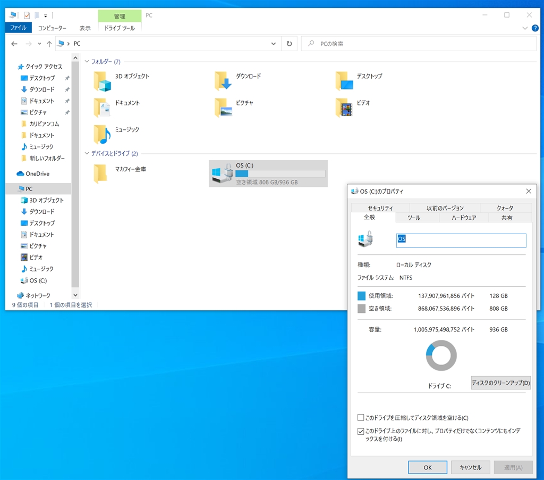The image size is (544, 480).
Task: Open address bar history dropdown
Action: 274,44
